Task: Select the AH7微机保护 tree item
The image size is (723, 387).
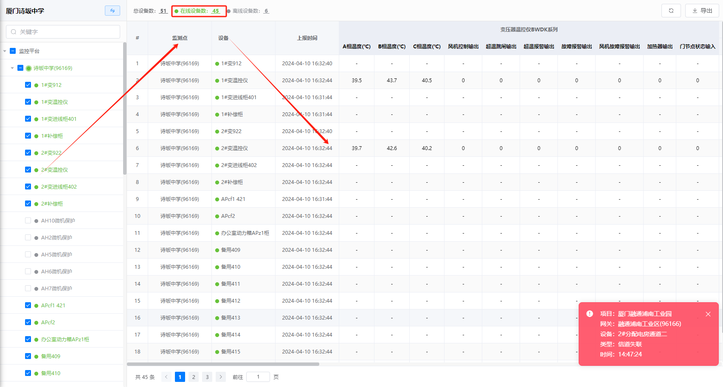Action: [56, 288]
